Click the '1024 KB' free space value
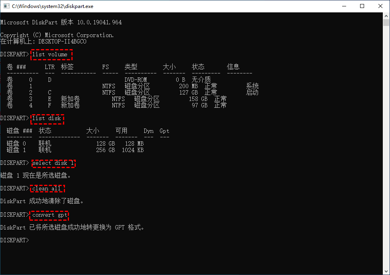The width and height of the screenshot is (390, 275). 132,150
